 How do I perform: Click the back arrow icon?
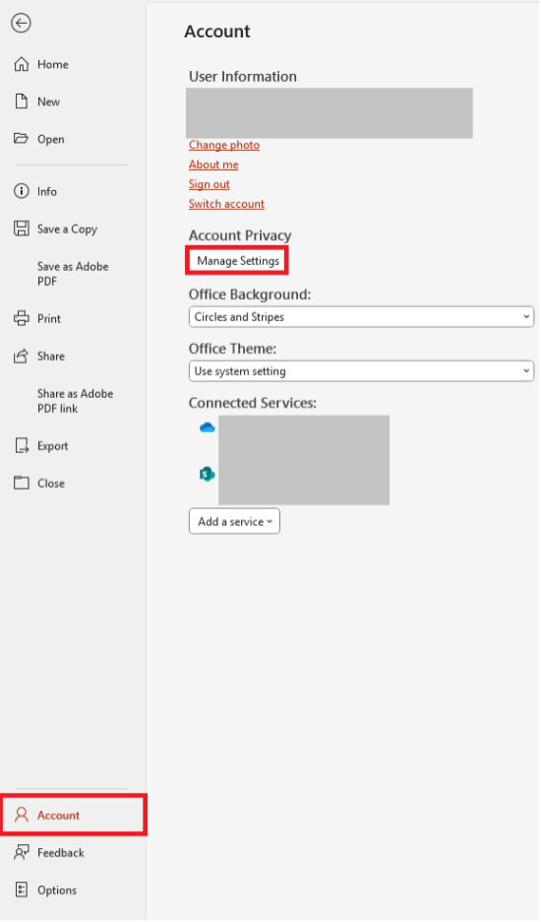tap(21, 23)
